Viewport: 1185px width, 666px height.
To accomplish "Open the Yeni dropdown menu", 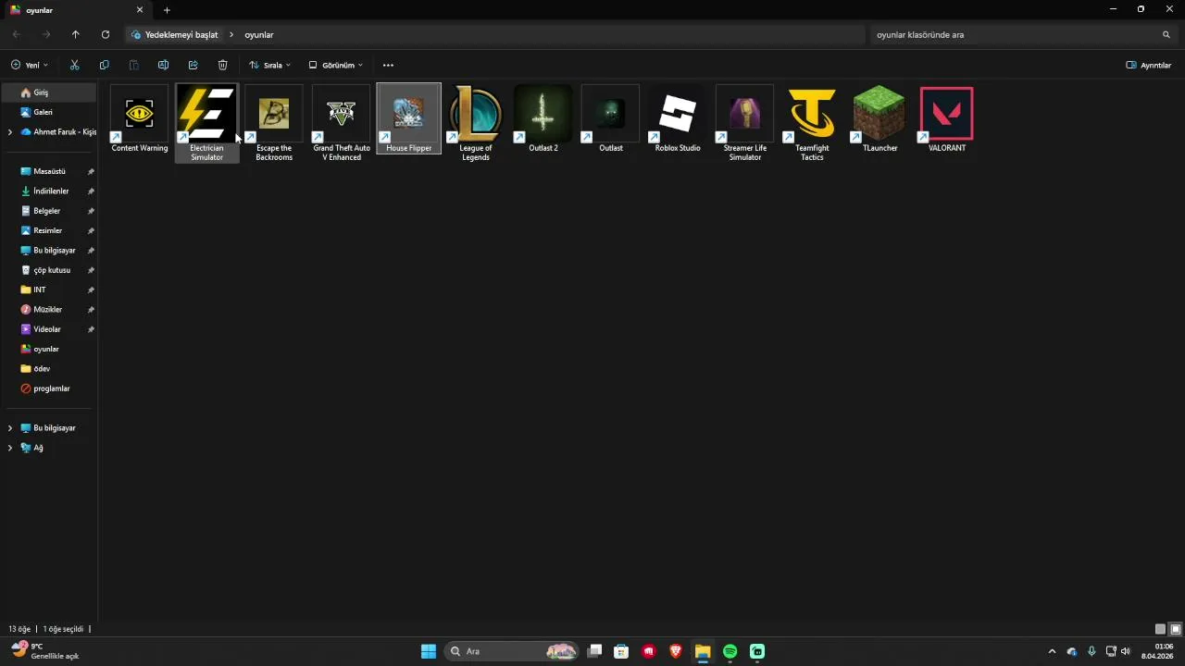I will [x=29, y=65].
